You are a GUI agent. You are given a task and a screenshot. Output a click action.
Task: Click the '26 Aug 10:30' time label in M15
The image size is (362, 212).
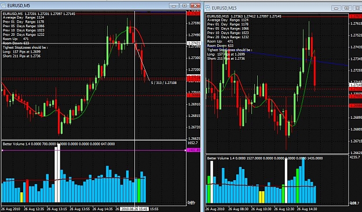pyautogui.click(x=261, y=209)
